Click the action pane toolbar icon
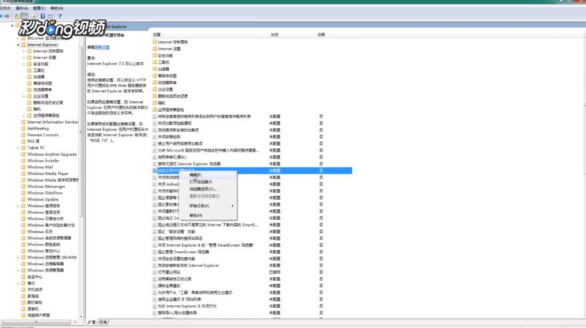This screenshot has height=328, width=586. pos(50,16)
